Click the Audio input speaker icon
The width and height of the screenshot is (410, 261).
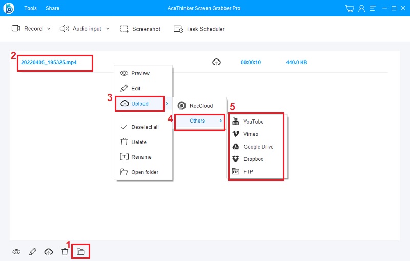[65, 29]
